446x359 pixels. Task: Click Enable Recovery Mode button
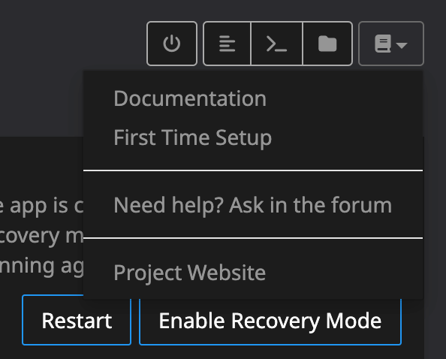pos(270,320)
